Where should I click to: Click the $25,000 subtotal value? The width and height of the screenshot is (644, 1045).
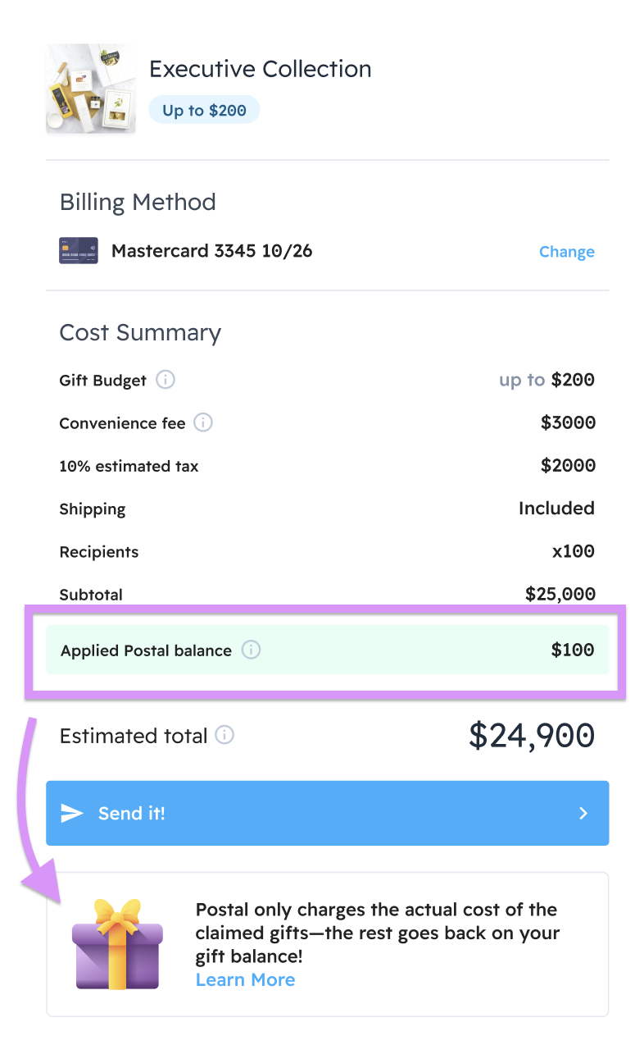[560, 594]
